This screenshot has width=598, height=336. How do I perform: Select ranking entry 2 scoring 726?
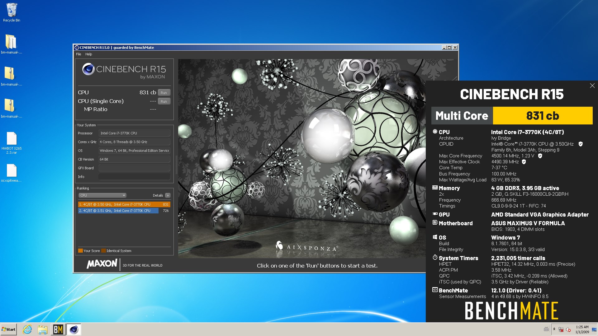[x=124, y=211]
